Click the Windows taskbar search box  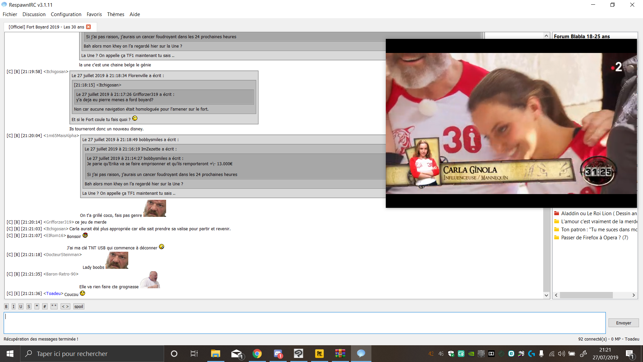pos(92,354)
